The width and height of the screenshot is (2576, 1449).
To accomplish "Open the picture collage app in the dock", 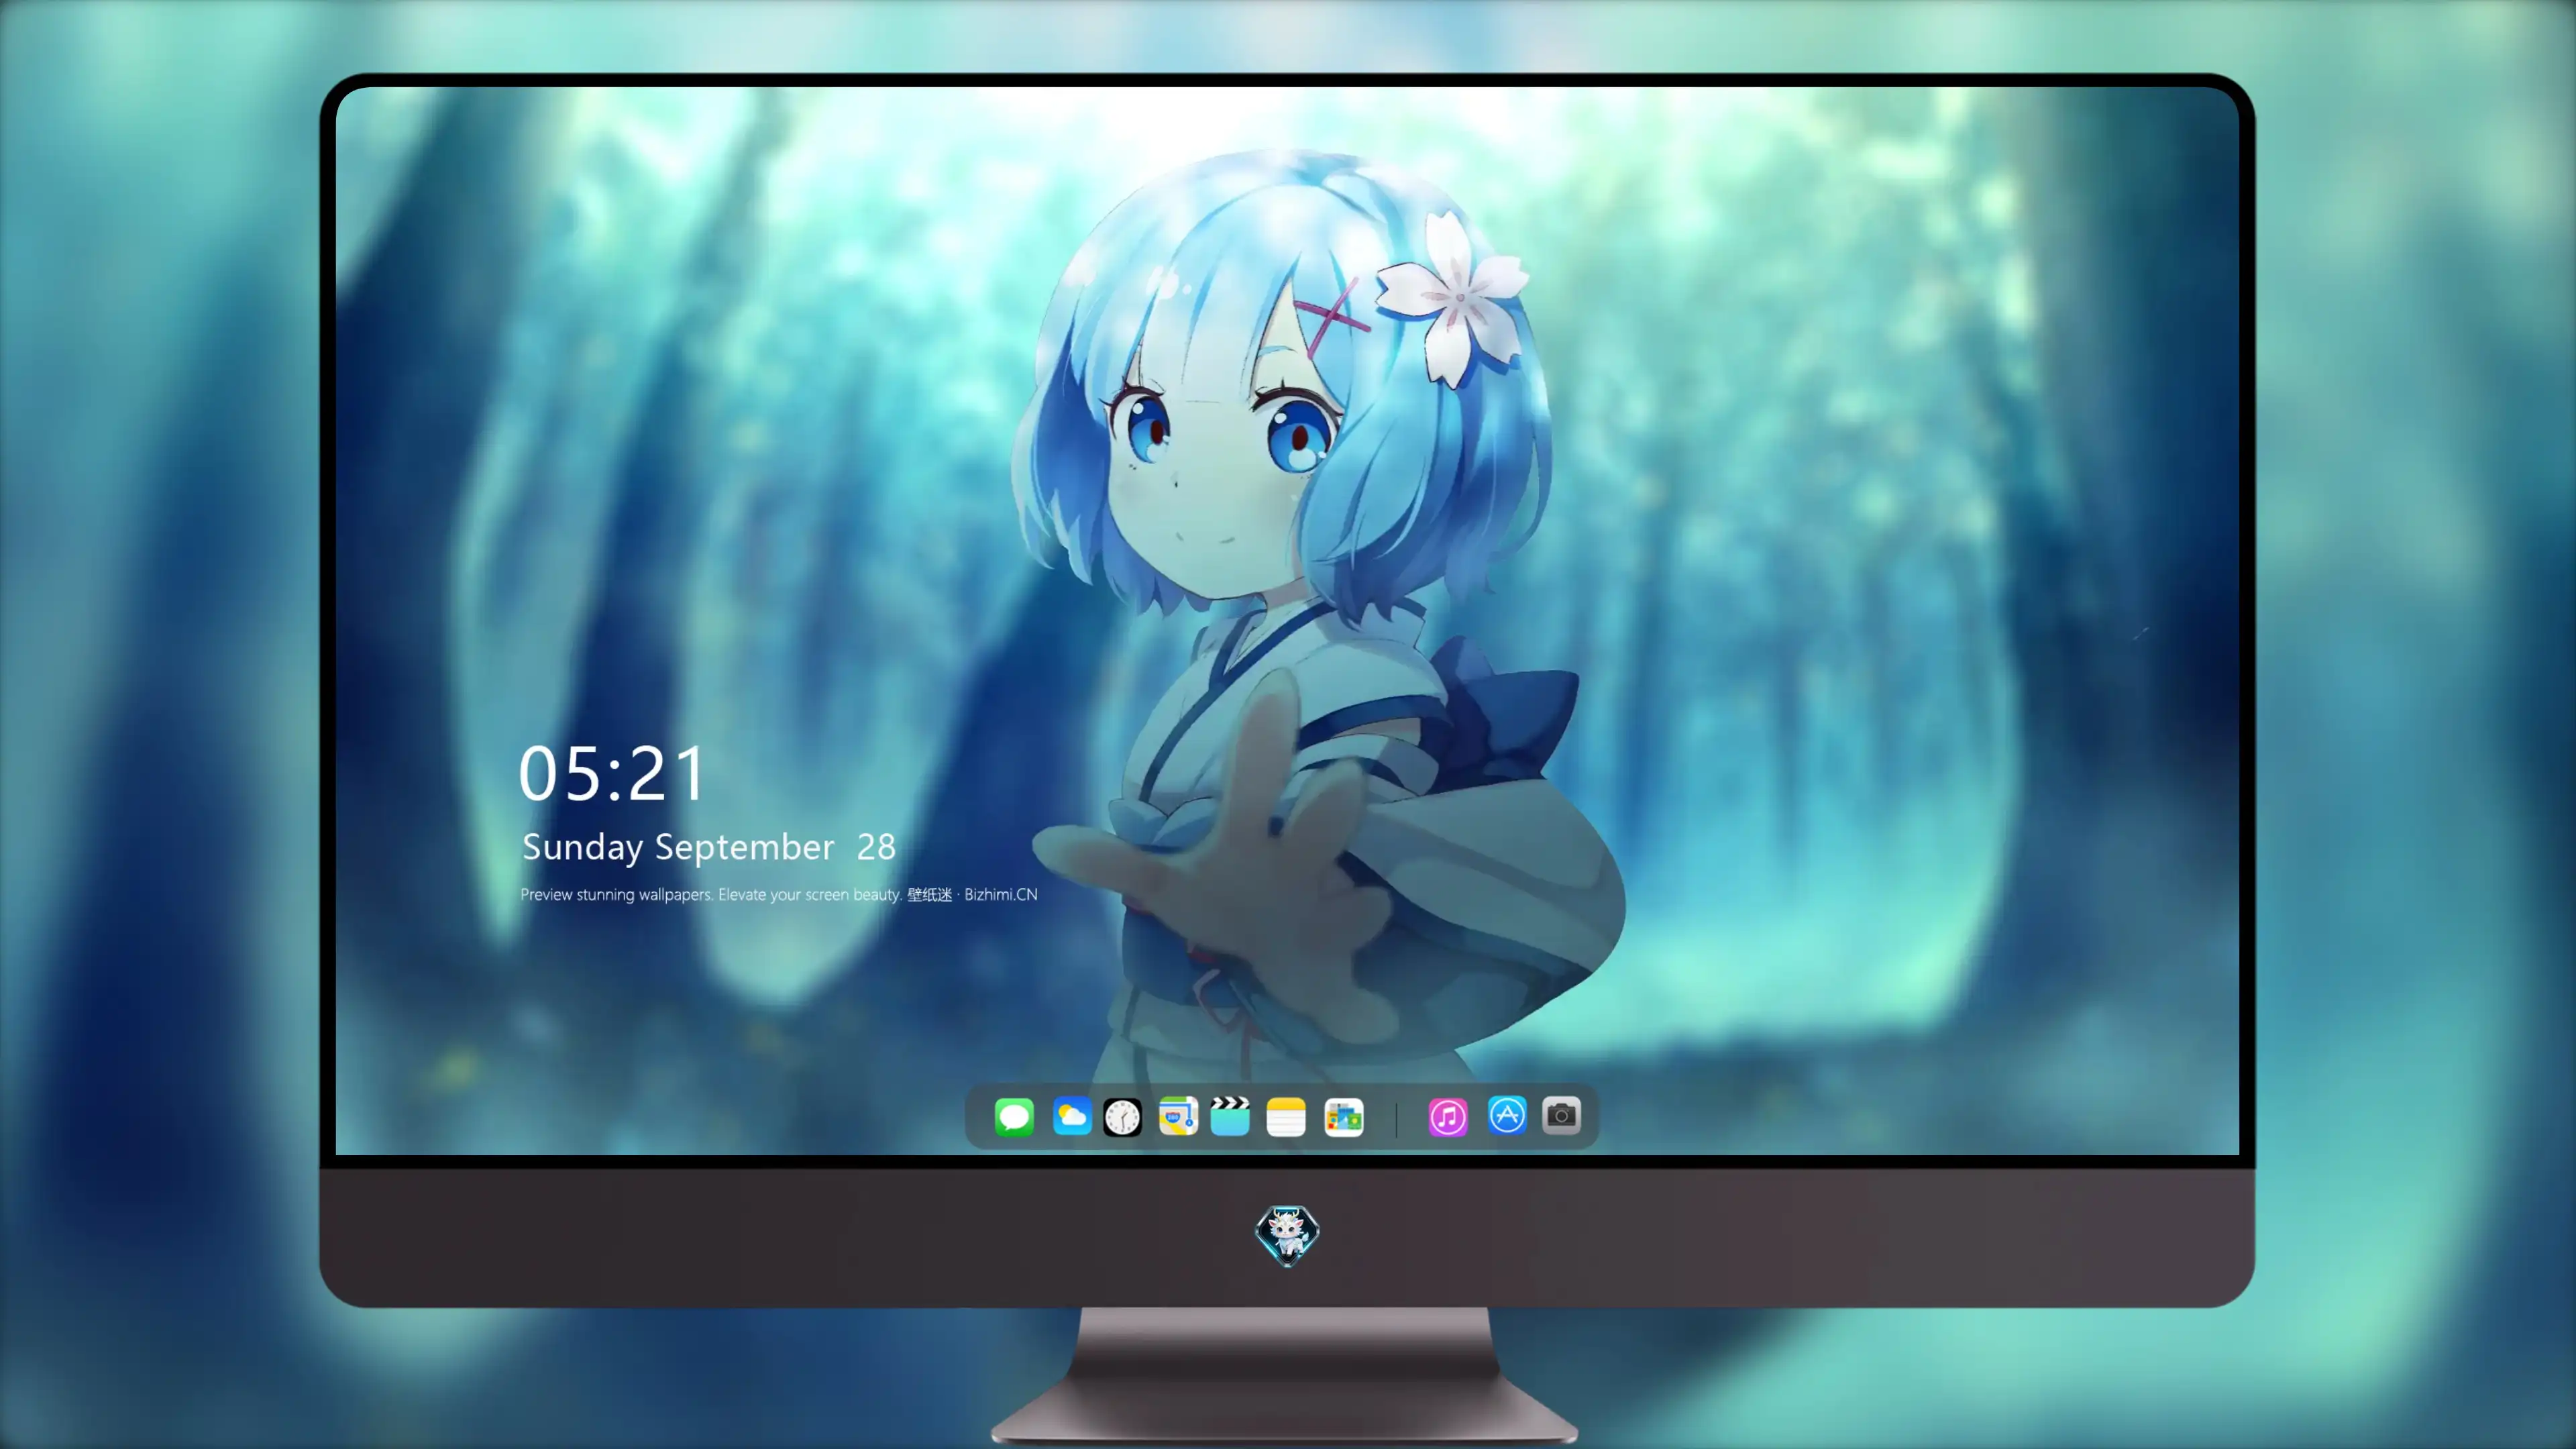I will tap(1343, 1117).
